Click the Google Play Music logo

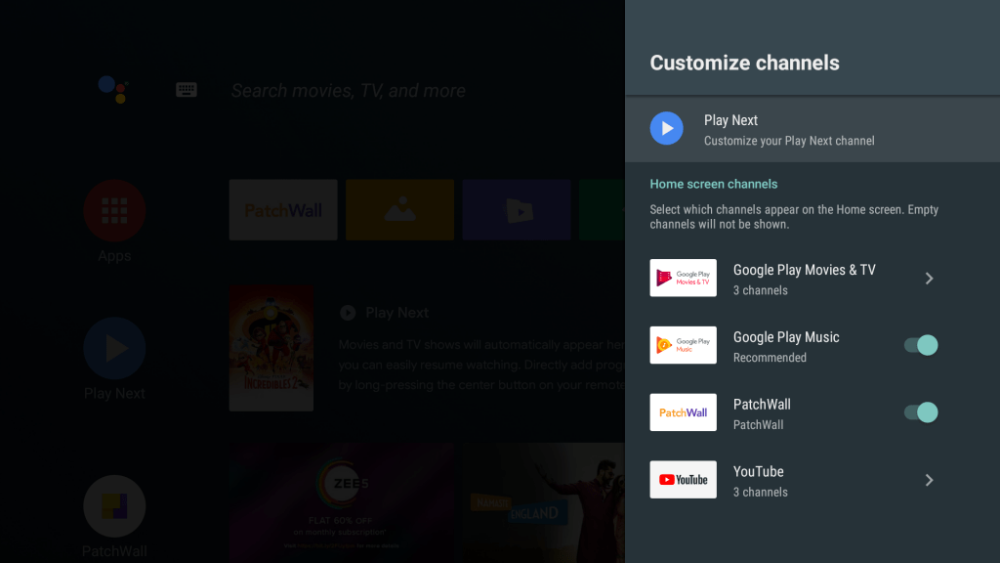[x=683, y=345]
